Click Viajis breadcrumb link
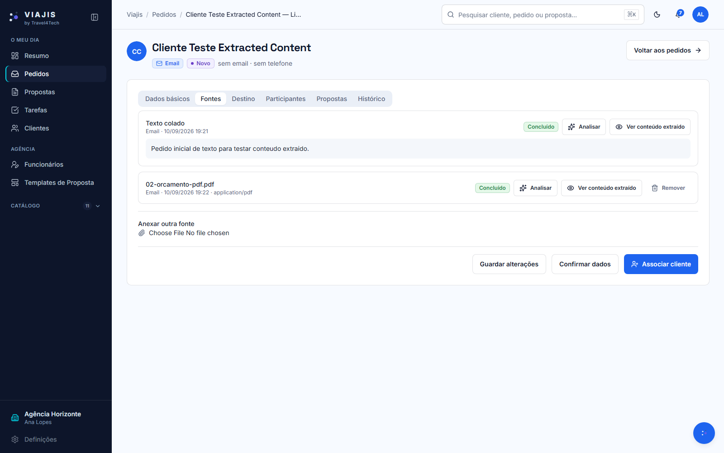Screen dimensions: 724x453 click(134, 14)
